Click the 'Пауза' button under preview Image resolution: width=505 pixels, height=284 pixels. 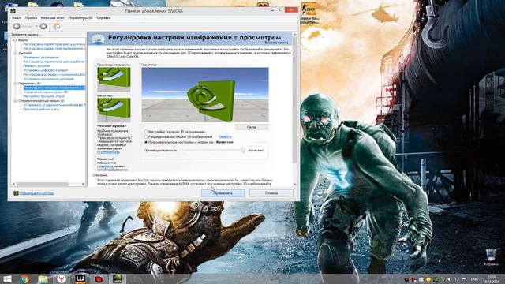point(252,127)
